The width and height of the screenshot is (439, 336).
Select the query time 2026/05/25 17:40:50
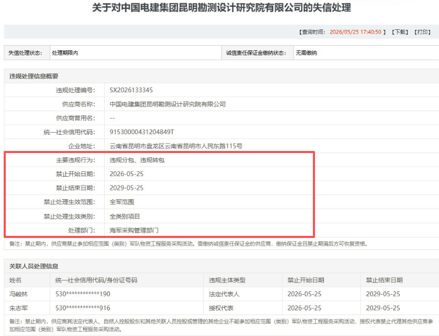click(x=355, y=32)
